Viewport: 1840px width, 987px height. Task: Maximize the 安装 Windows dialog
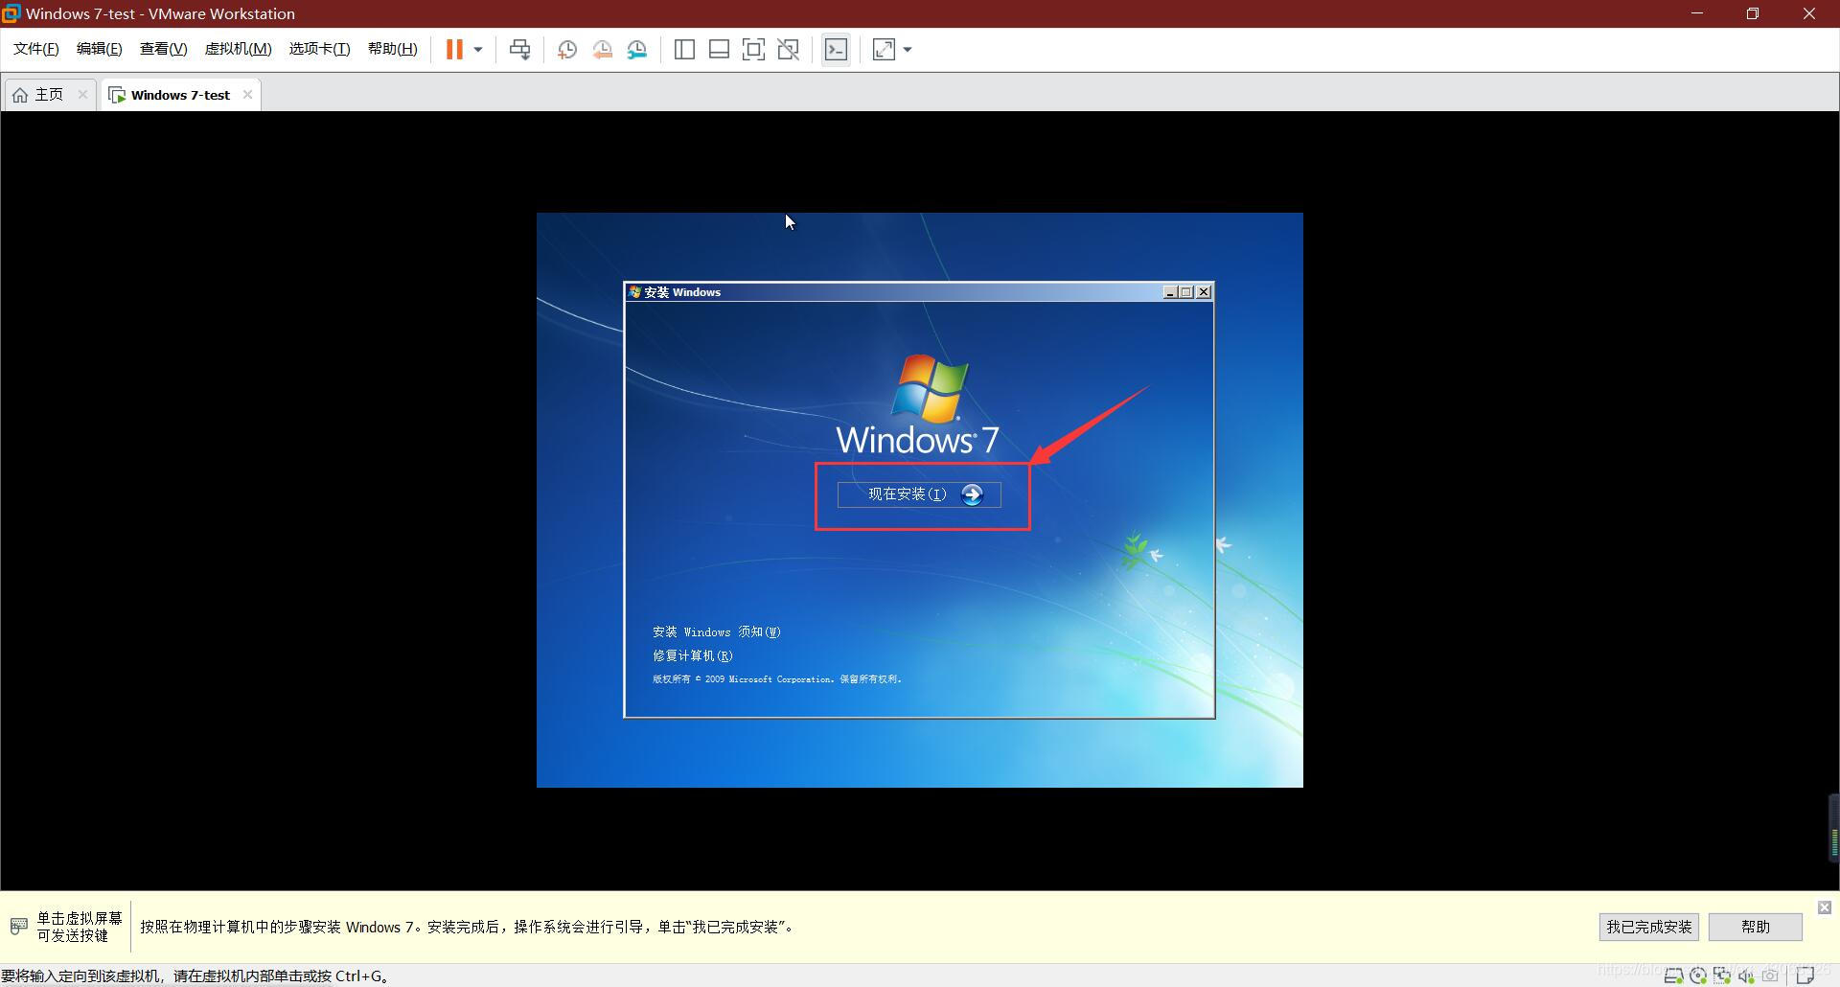[1185, 292]
